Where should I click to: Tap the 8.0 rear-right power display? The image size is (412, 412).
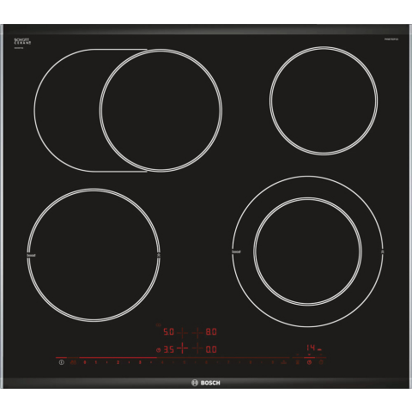211,332
